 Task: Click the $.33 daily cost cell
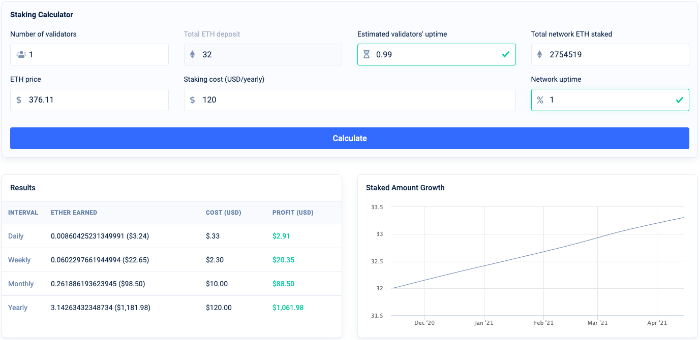point(214,236)
